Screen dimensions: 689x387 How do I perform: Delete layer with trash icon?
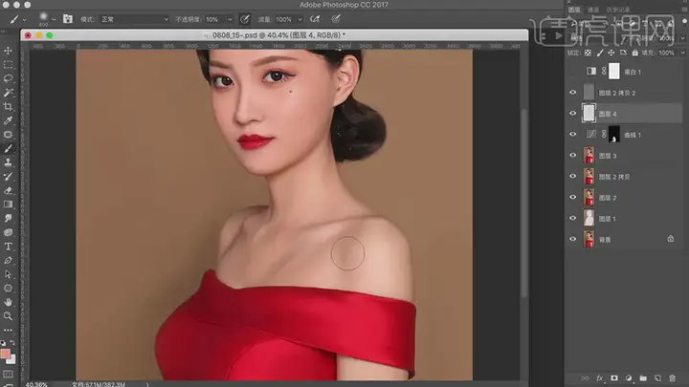coord(672,377)
